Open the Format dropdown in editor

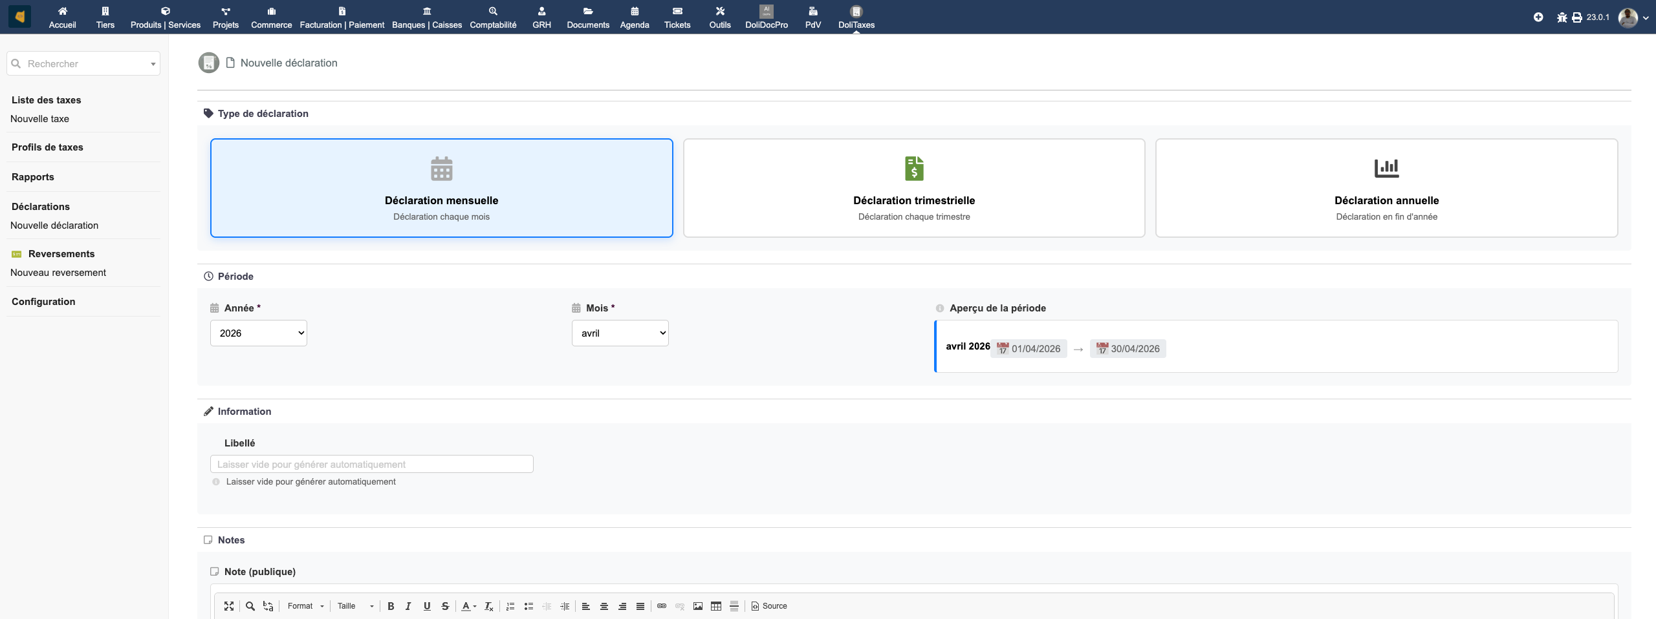pyautogui.click(x=305, y=606)
